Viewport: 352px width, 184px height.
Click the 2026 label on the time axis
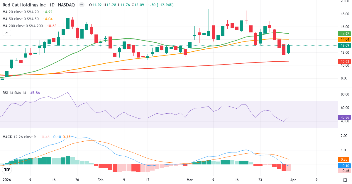[x=7, y=180]
